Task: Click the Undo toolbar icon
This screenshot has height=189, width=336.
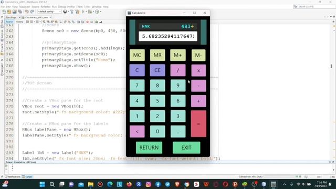Action: (x=27, y=12)
